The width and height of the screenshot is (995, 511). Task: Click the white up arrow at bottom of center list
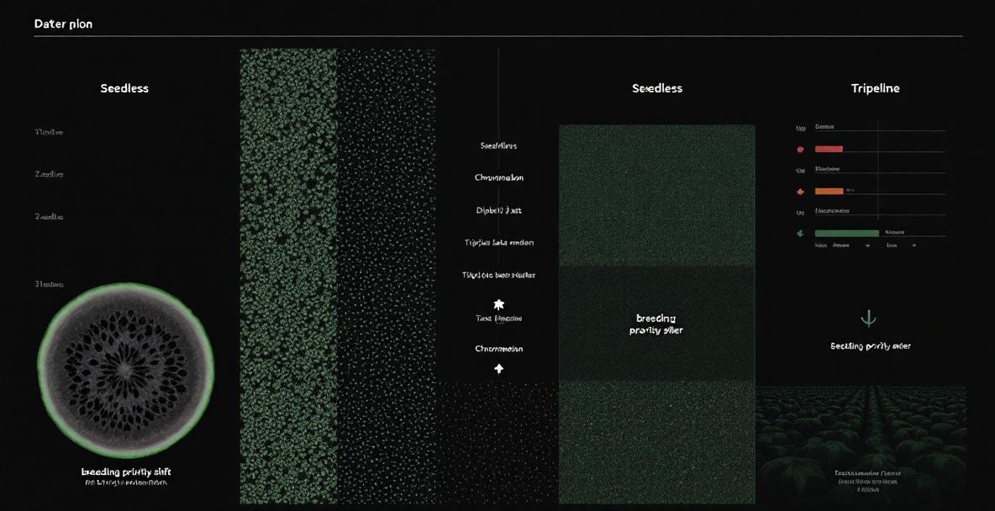pyautogui.click(x=498, y=368)
